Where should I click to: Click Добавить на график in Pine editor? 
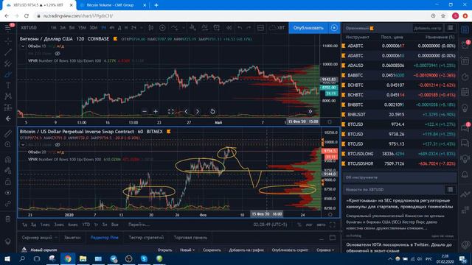click(x=246, y=250)
